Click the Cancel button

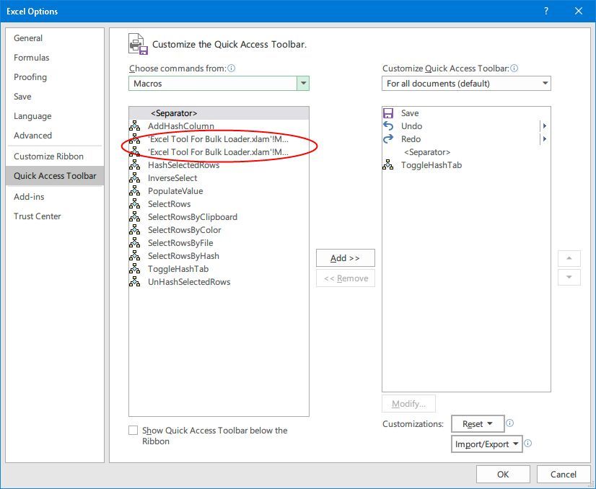564,474
